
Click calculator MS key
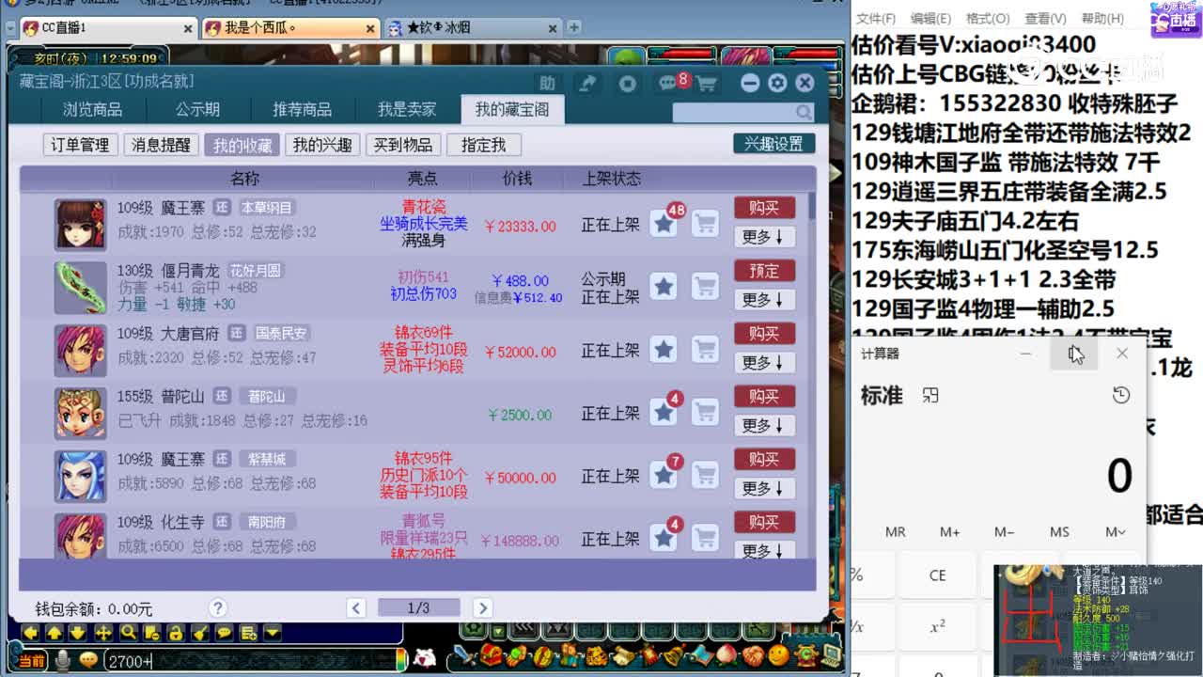[1060, 532]
